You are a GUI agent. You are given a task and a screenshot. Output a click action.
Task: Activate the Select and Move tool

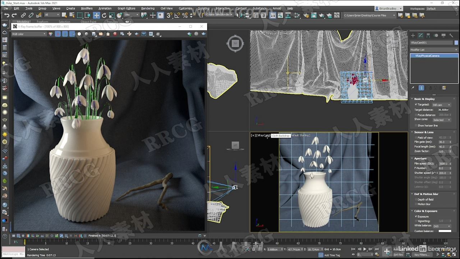point(96,15)
